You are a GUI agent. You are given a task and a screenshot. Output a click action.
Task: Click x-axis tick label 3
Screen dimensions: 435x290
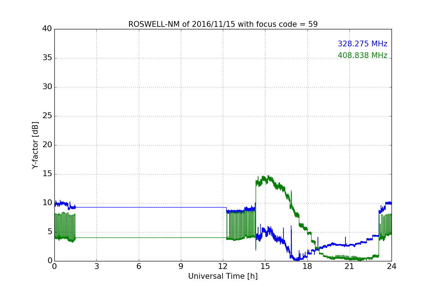[x=96, y=266]
